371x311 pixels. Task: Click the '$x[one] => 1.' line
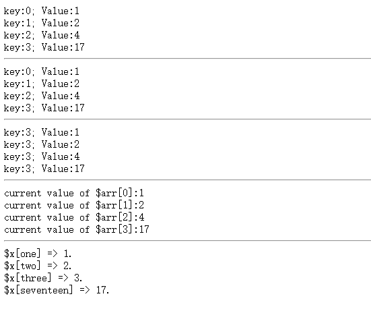[x=38, y=254]
